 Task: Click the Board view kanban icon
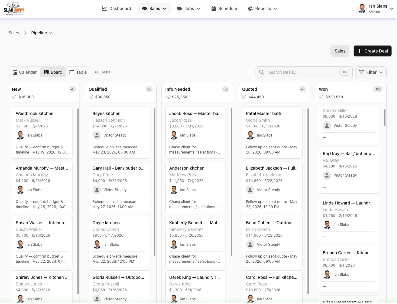46,72
